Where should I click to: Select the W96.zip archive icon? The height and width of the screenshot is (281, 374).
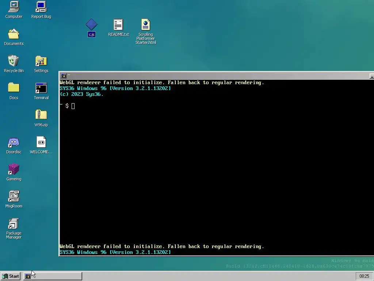[x=41, y=118]
